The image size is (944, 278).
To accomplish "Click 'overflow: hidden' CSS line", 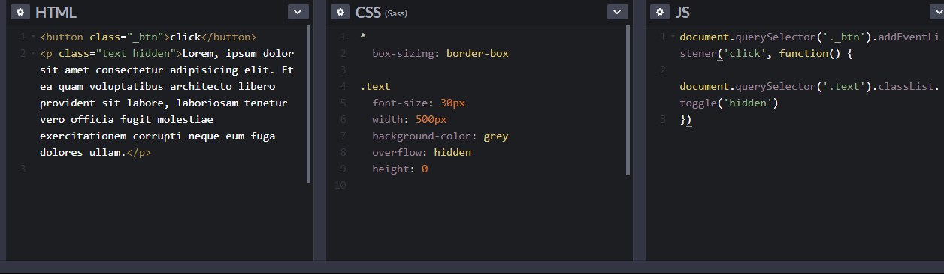I will click(422, 153).
